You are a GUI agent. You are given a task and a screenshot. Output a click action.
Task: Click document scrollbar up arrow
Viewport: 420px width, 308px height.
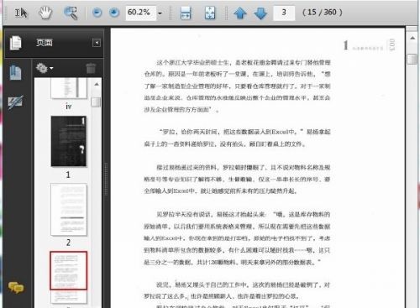[x=412, y=38]
